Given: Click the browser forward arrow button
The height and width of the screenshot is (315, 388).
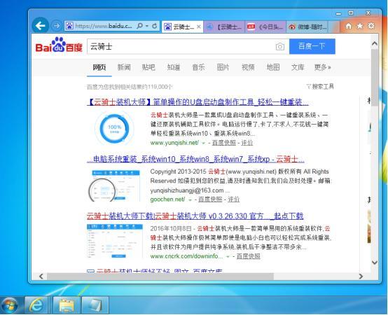Looking at the screenshot, I should (x=57, y=26).
